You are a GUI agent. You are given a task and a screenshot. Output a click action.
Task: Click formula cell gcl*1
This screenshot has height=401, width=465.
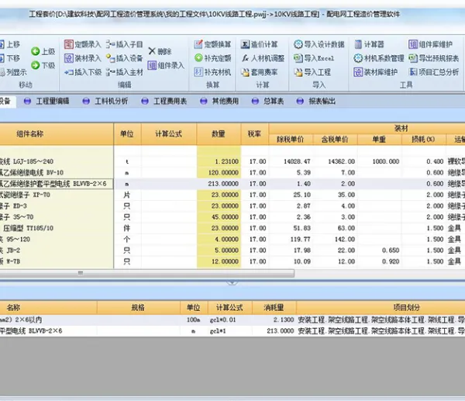[230, 331]
